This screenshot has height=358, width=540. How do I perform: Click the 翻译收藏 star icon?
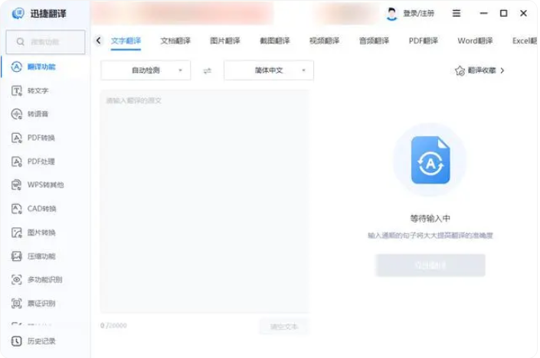click(x=460, y=71)
